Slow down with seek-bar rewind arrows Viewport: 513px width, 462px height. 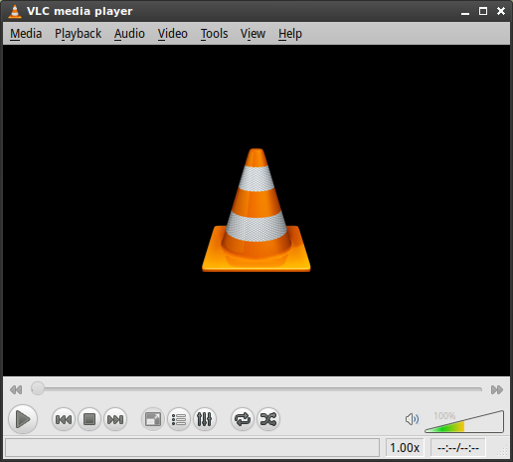[x=16, y=389]
